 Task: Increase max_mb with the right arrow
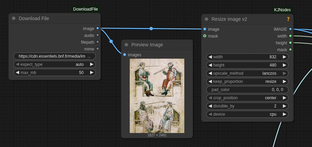pyautogui.click(x=92, y=73)
